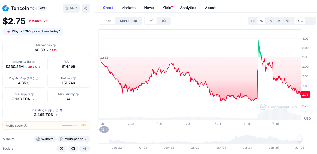This screenshot has width=317, height=154.
Task: Click the Profile score progress bar
Action: click(70, 125)
